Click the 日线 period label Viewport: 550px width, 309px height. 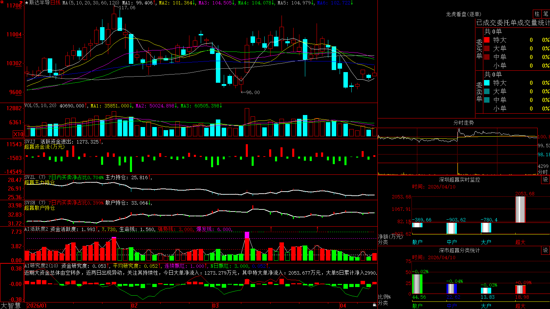tap(55, 3)
